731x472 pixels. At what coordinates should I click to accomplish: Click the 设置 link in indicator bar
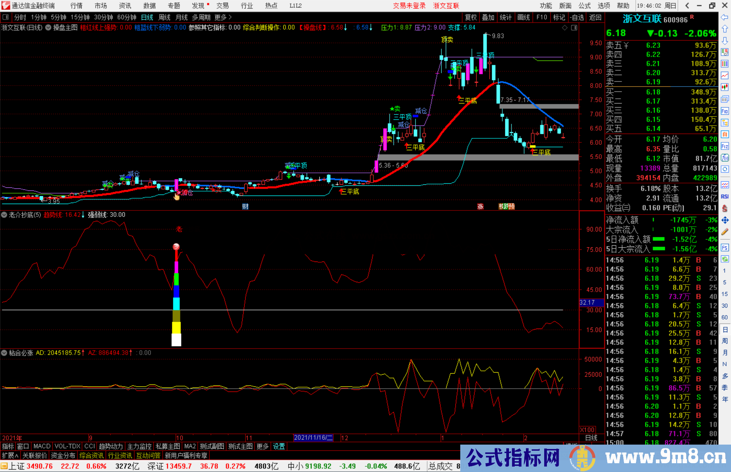click(279, 446)
